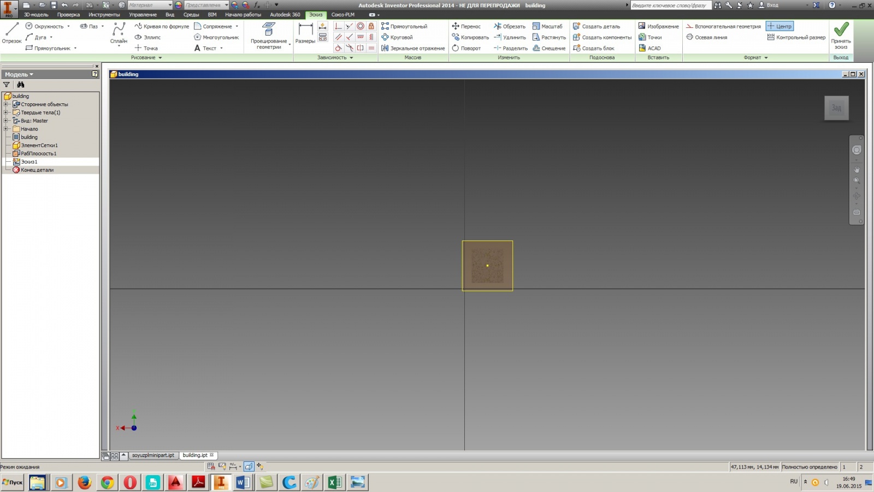
Task: Open the Проверка ribbon tab
Action: 68,15
